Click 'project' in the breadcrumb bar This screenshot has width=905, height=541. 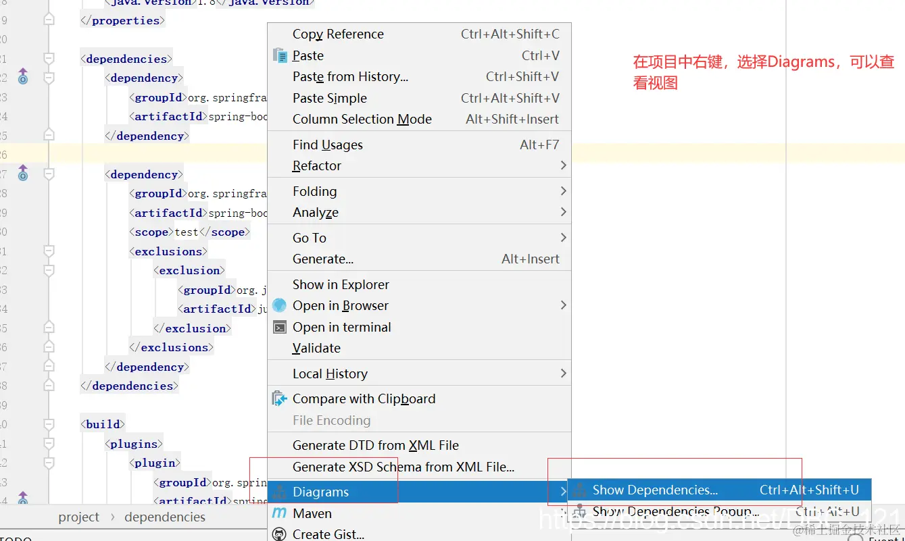[78, 517]
